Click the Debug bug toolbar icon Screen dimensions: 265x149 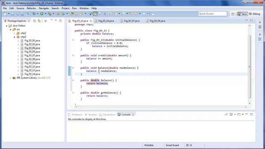(34, 14)
